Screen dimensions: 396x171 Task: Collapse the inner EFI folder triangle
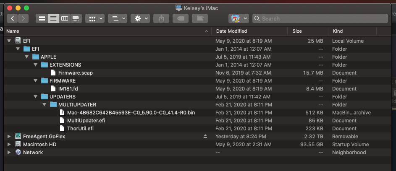point(18,49)
